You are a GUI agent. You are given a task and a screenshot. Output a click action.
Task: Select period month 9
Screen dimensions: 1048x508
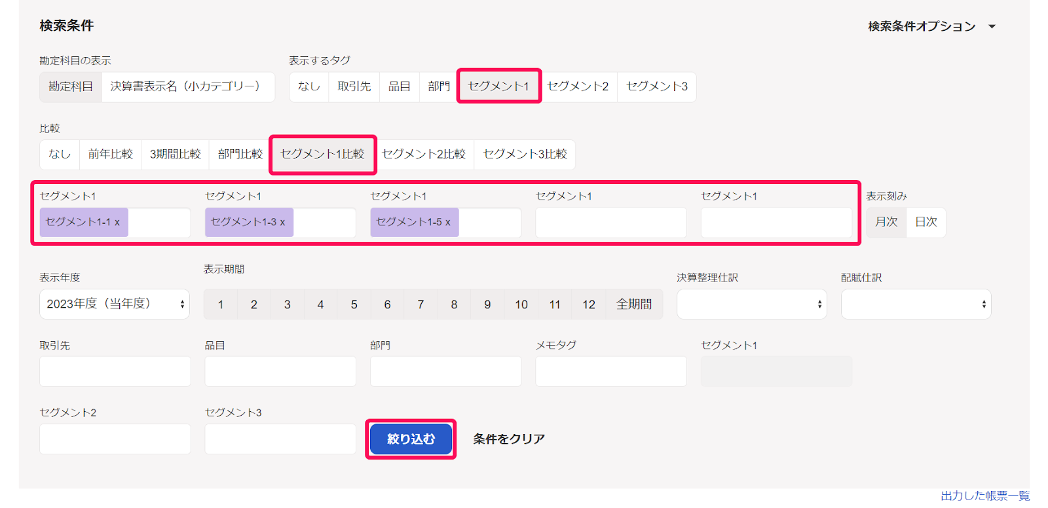488,304
